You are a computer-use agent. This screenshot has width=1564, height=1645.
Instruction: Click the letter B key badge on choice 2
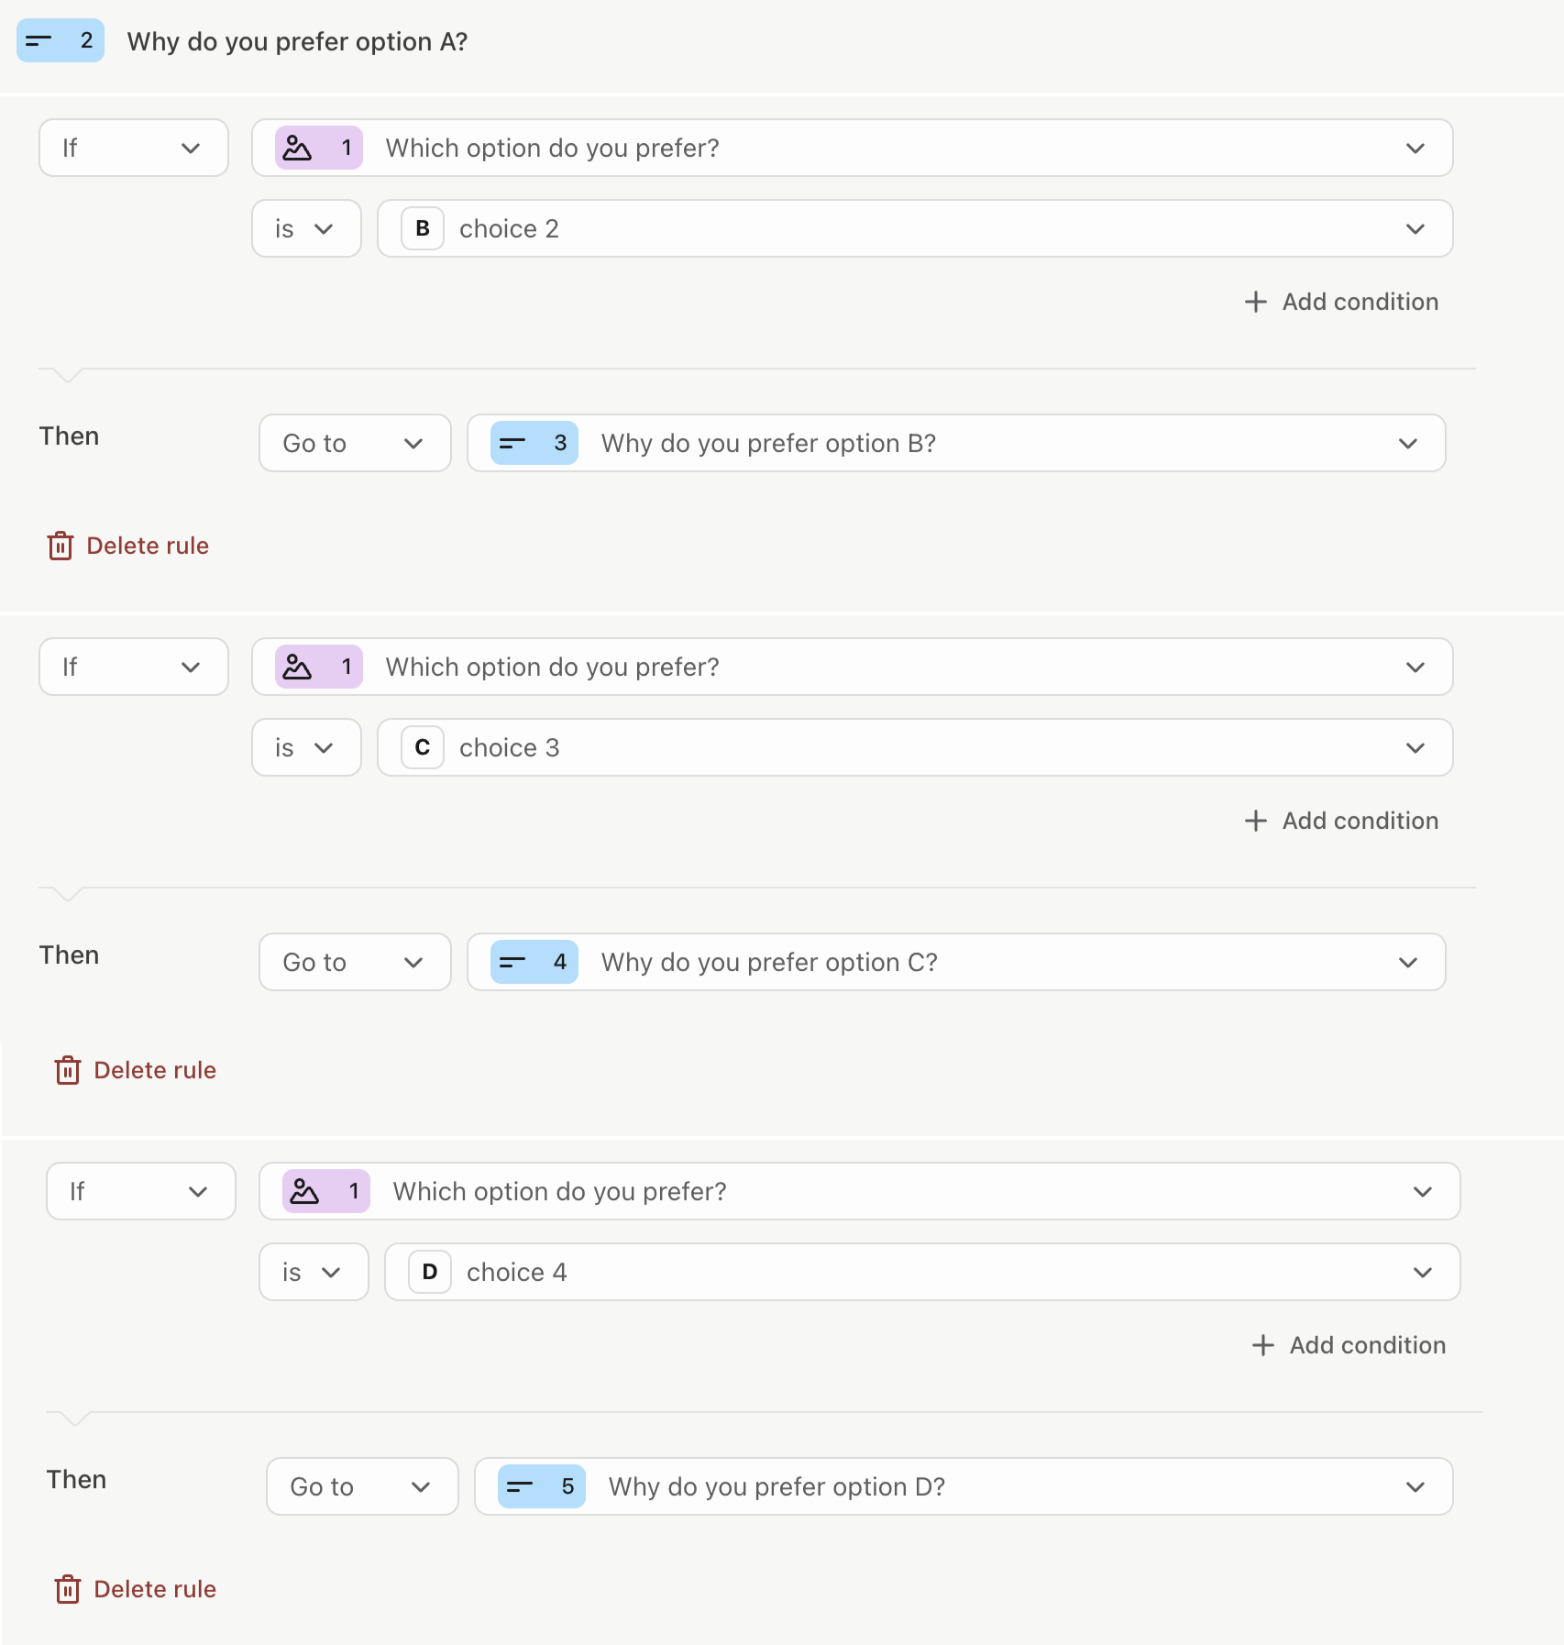click(x=423, y=228)
